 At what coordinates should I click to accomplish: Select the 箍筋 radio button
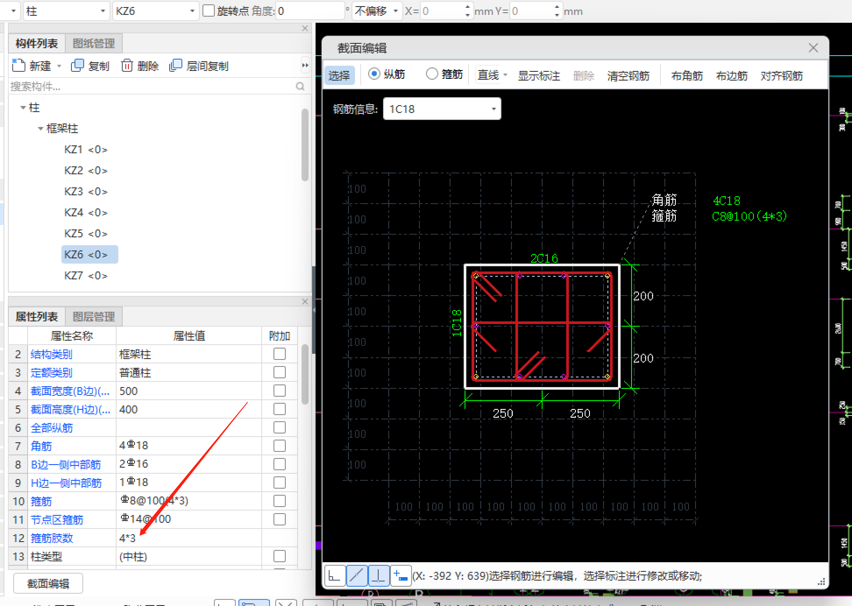432,74
